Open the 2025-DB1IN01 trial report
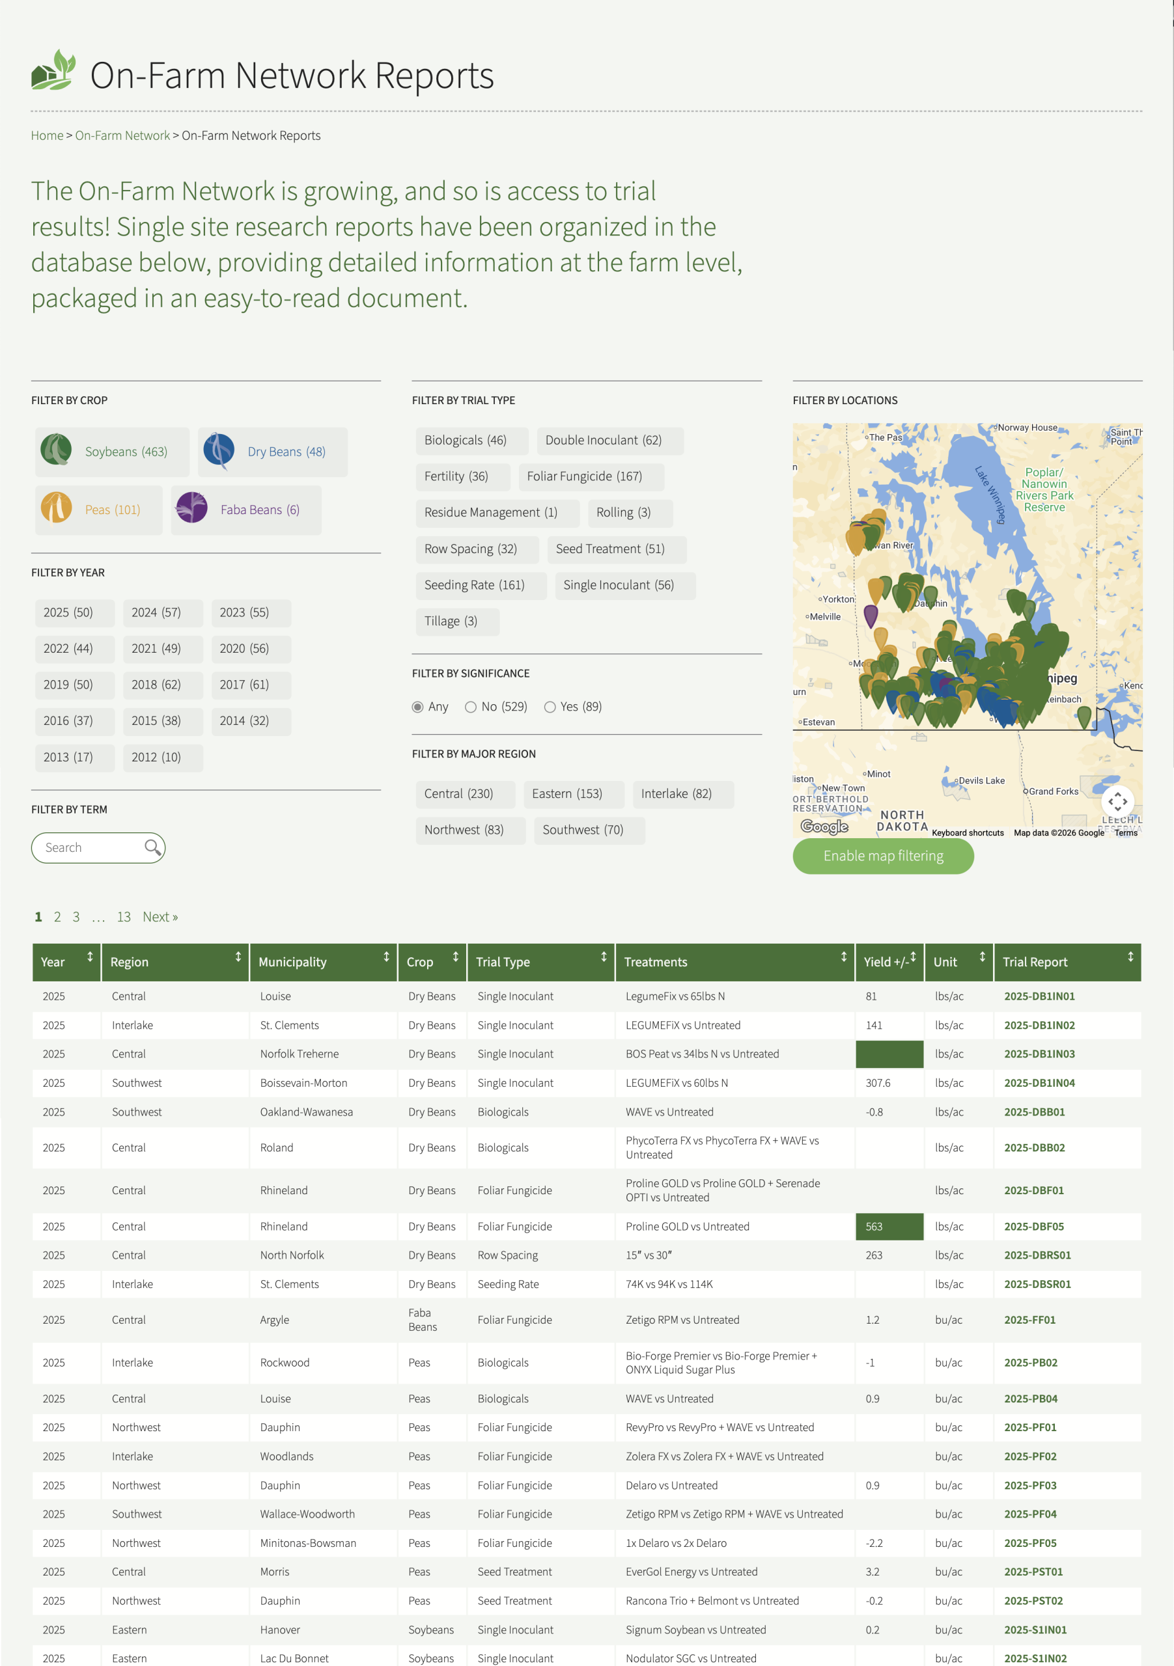Image resolution: width=1174 pixels, height=1666 pixels. [1038, 996]
